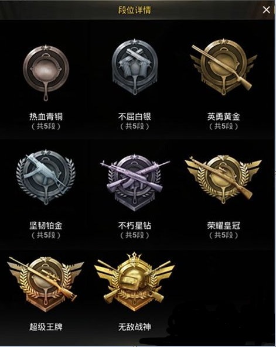Screen dimensions: 276x347
Task: Select the 坚韧铂金 platinum submachine gun badge
Action: tap(46, 177)
